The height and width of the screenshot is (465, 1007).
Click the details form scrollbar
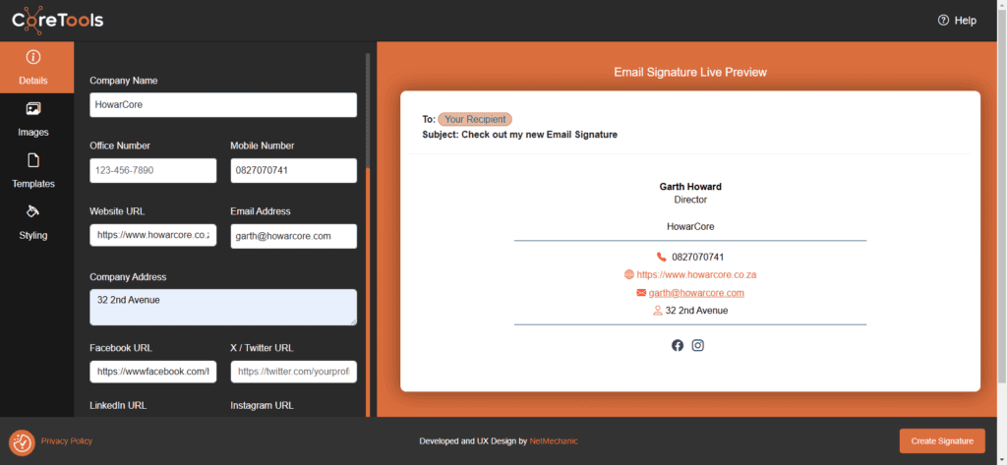click(368, 292)
